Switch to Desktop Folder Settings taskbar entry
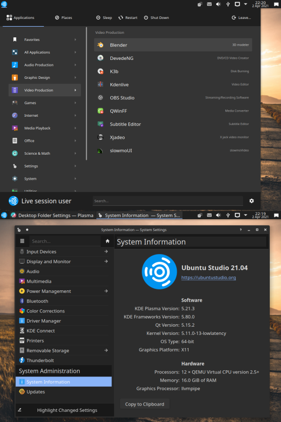The width and height of the screenshot is (281, 422). [52, 215]
